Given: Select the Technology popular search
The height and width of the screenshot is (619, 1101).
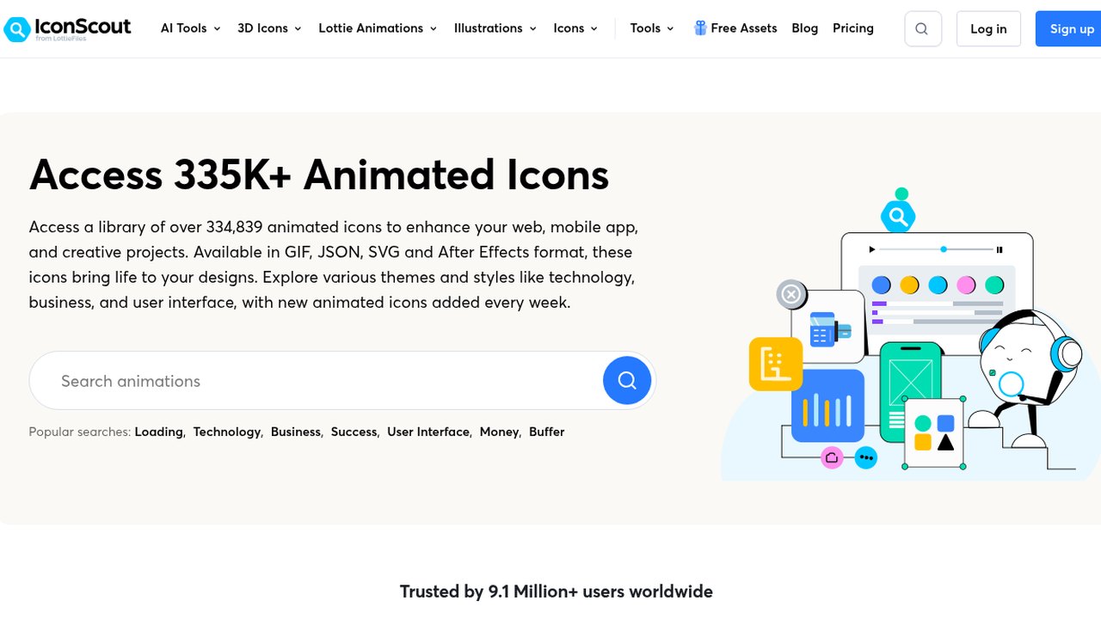Looking at the screenshot, I should [x=227, y=432].
